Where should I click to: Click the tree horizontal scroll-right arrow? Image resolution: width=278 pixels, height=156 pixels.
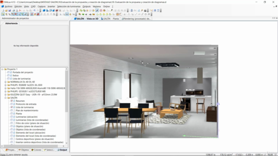click(x=63, y=146)
